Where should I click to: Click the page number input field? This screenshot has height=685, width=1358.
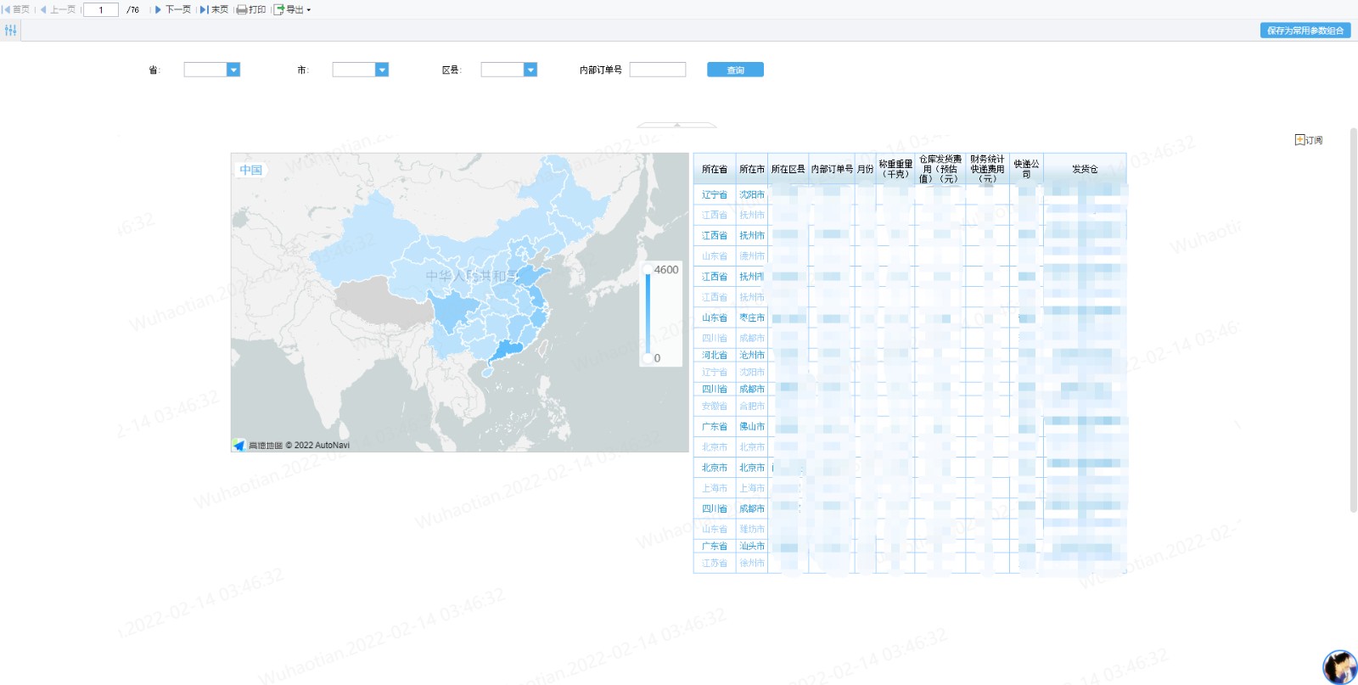coord(101,10)
